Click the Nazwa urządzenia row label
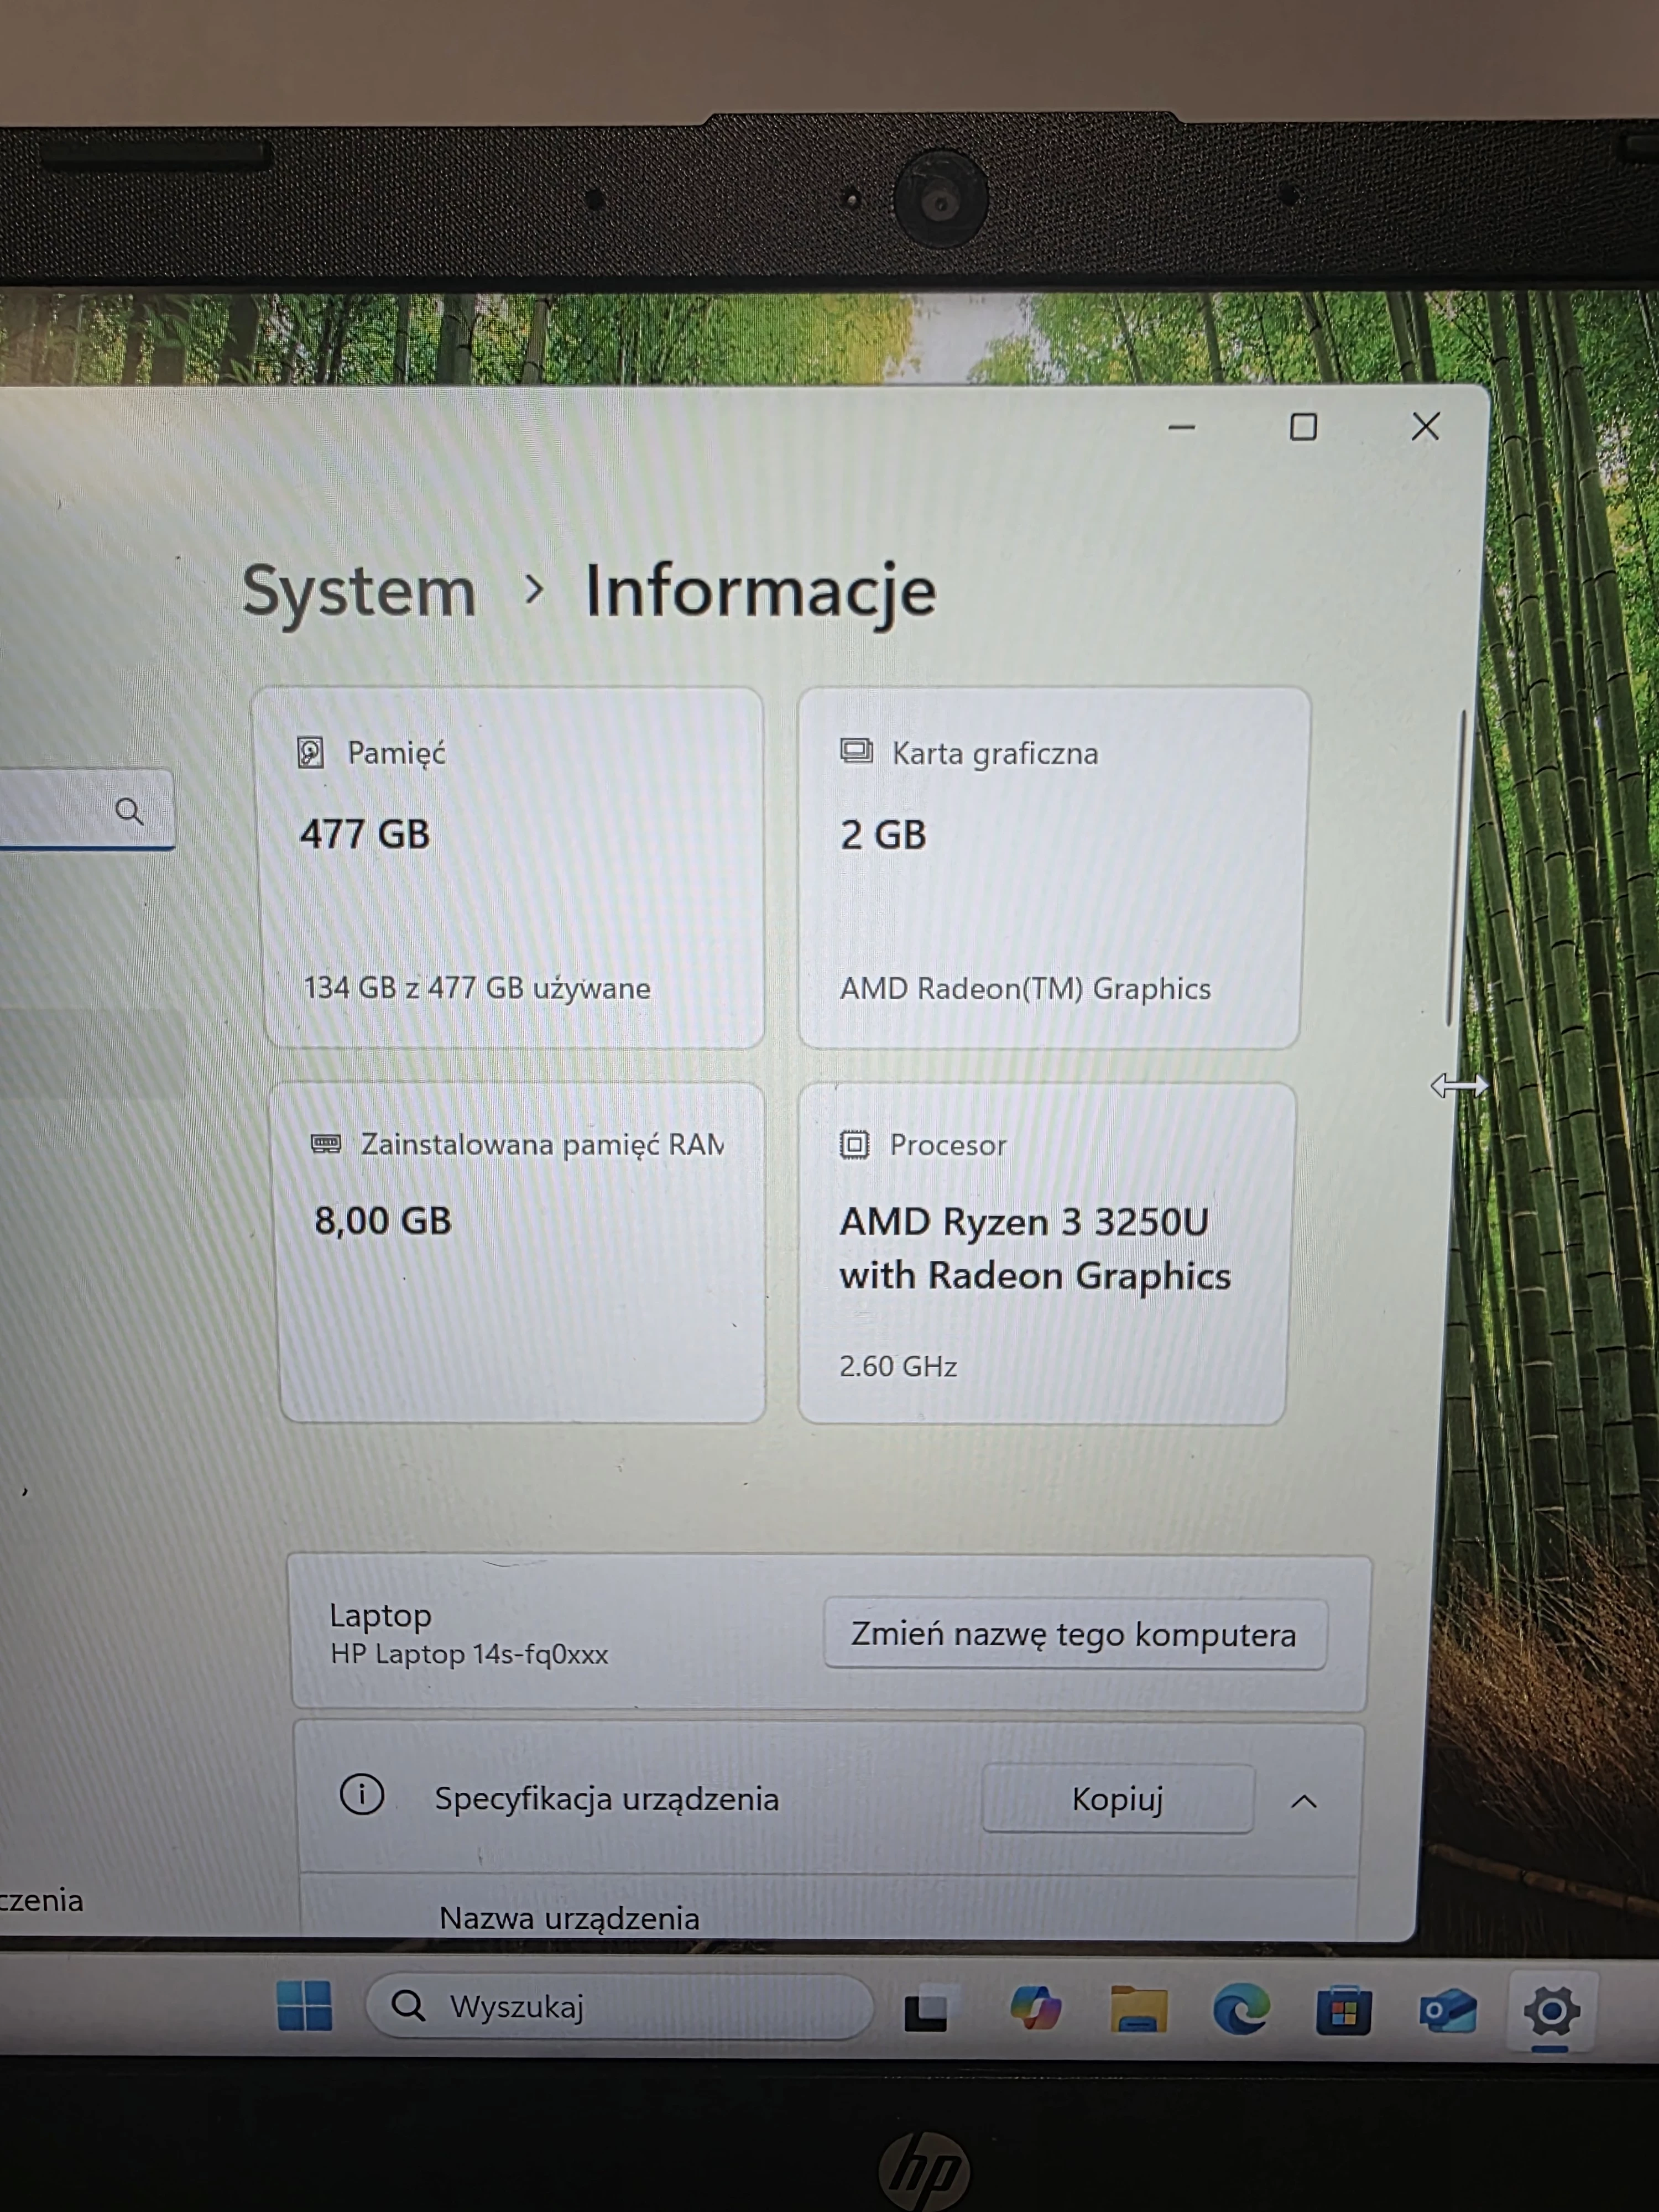 569,1918
